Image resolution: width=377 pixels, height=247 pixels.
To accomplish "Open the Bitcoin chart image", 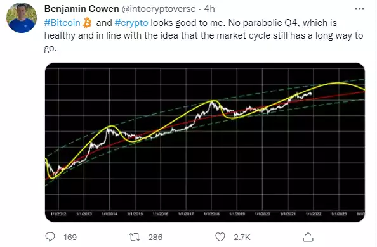I will point(205,142).
